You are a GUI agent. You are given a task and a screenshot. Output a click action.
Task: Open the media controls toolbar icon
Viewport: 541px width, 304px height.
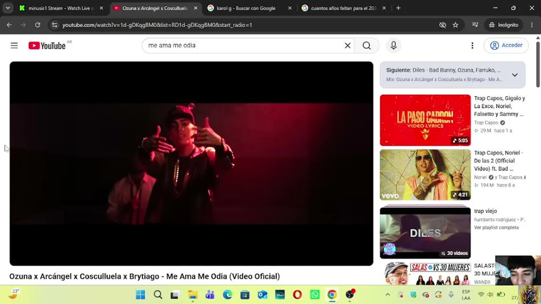pyautogui.click(x=475, y=25)
